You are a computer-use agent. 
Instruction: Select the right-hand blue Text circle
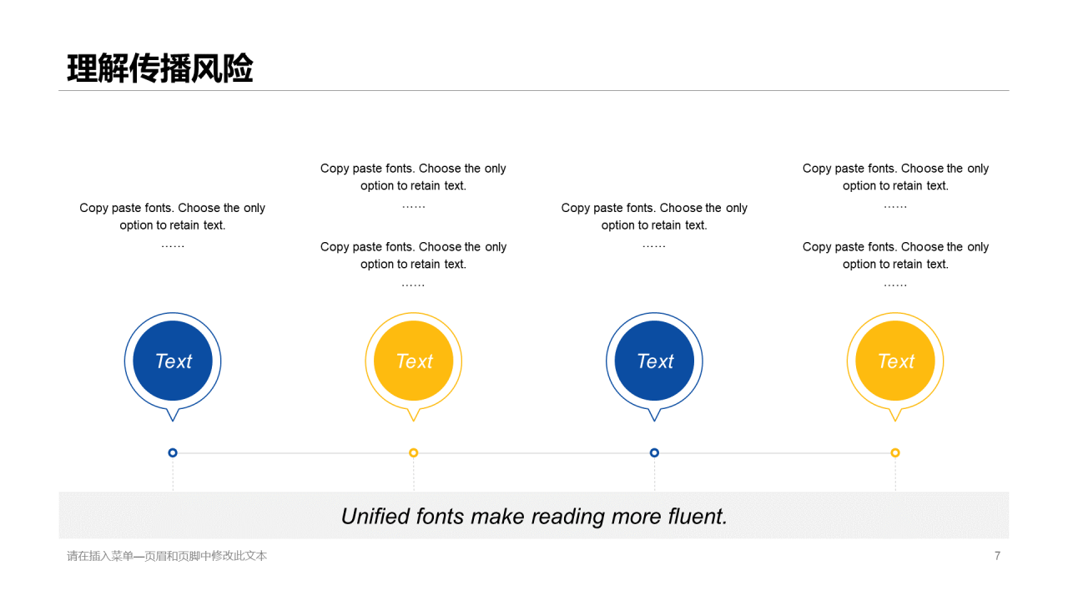(654, 361)
